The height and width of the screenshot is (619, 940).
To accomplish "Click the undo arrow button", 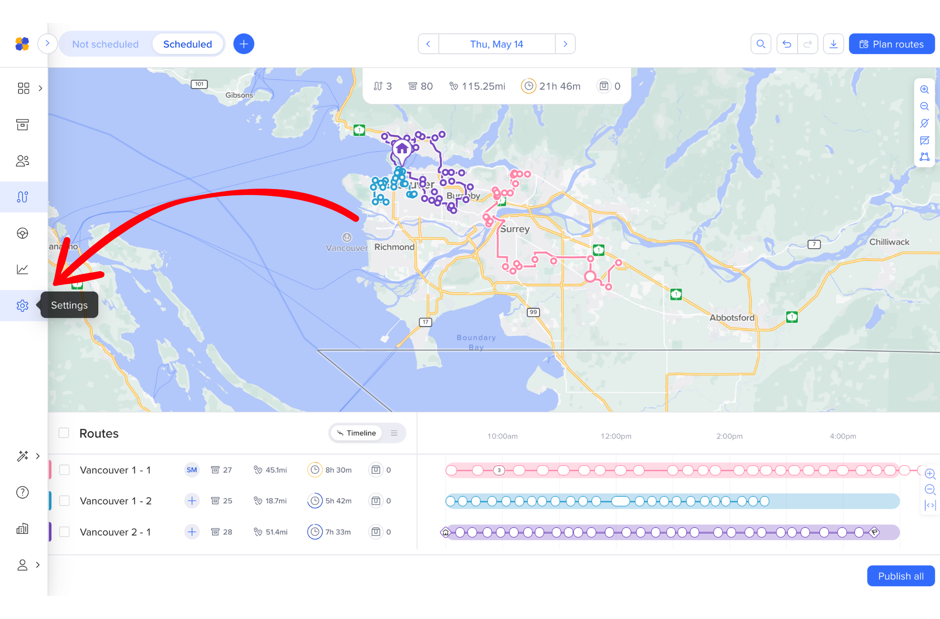I will pos(787,44).
